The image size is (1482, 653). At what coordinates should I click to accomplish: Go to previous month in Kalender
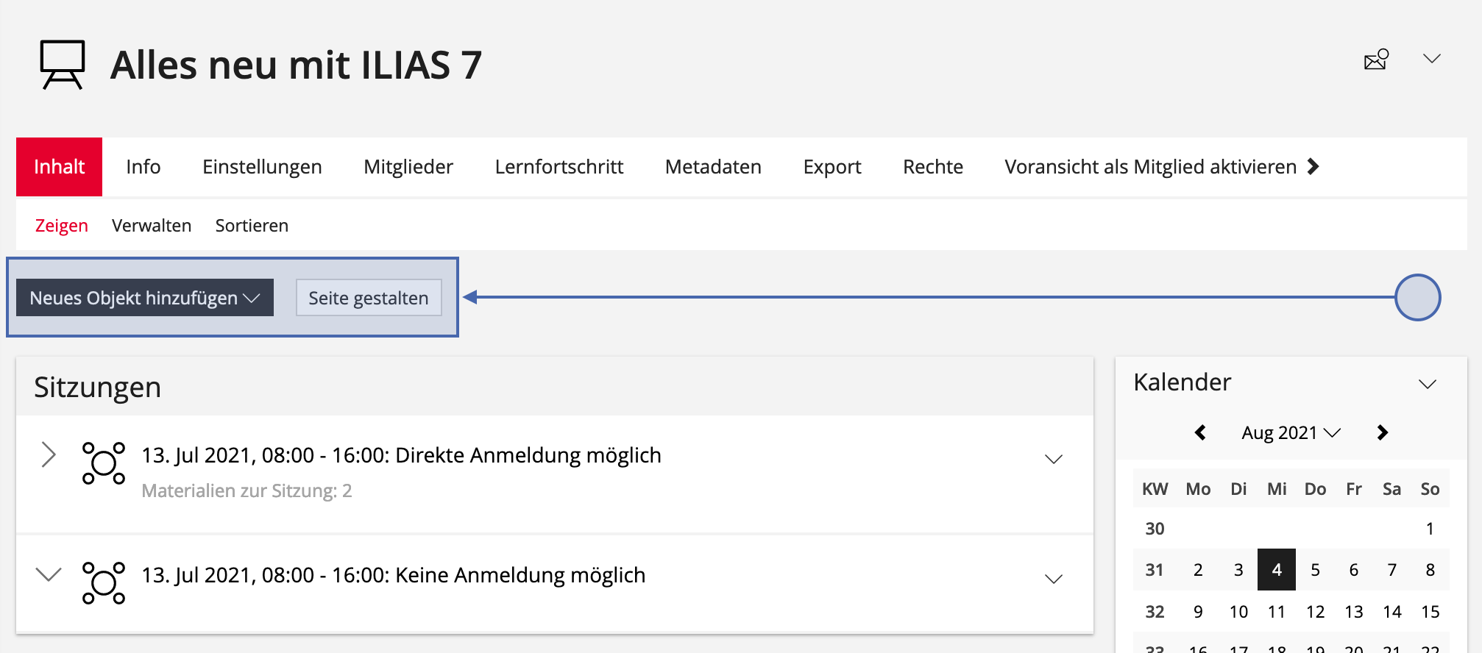(1200, 432)
